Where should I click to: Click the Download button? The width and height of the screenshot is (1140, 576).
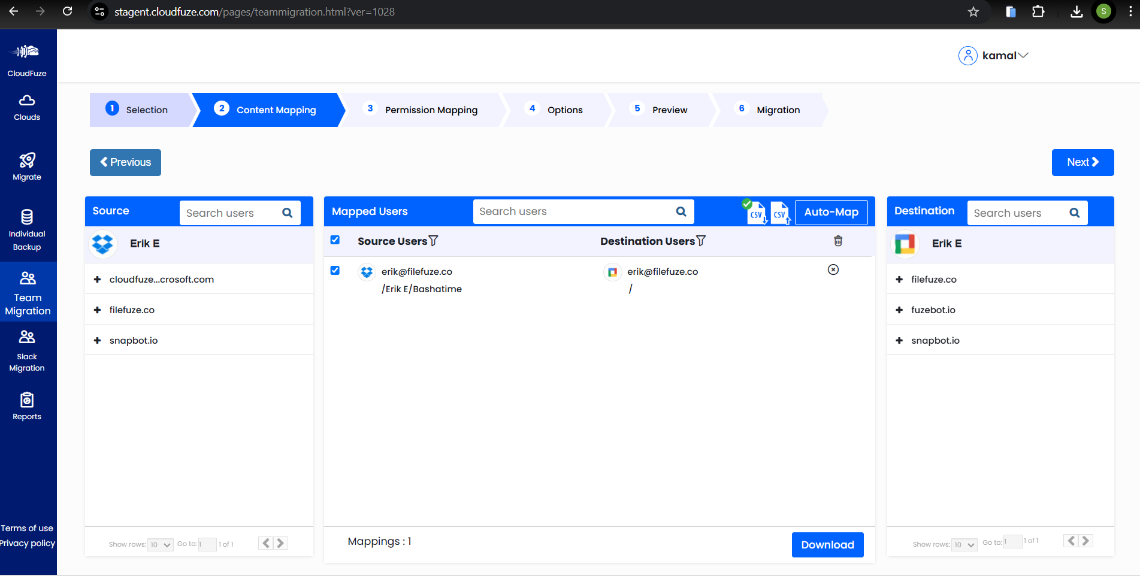click(827, 545)
